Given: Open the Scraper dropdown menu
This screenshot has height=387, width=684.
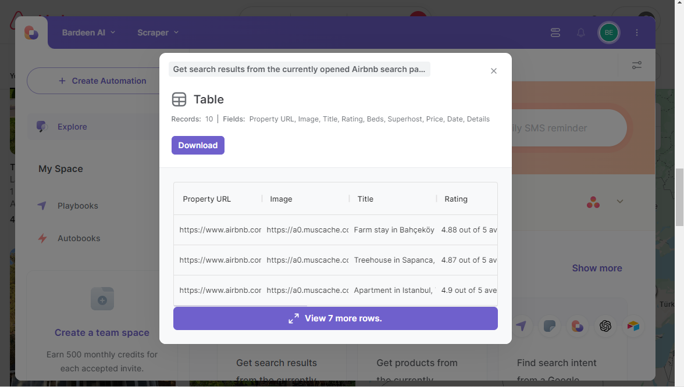Looking at the screenshot, I should pos(158,33).
